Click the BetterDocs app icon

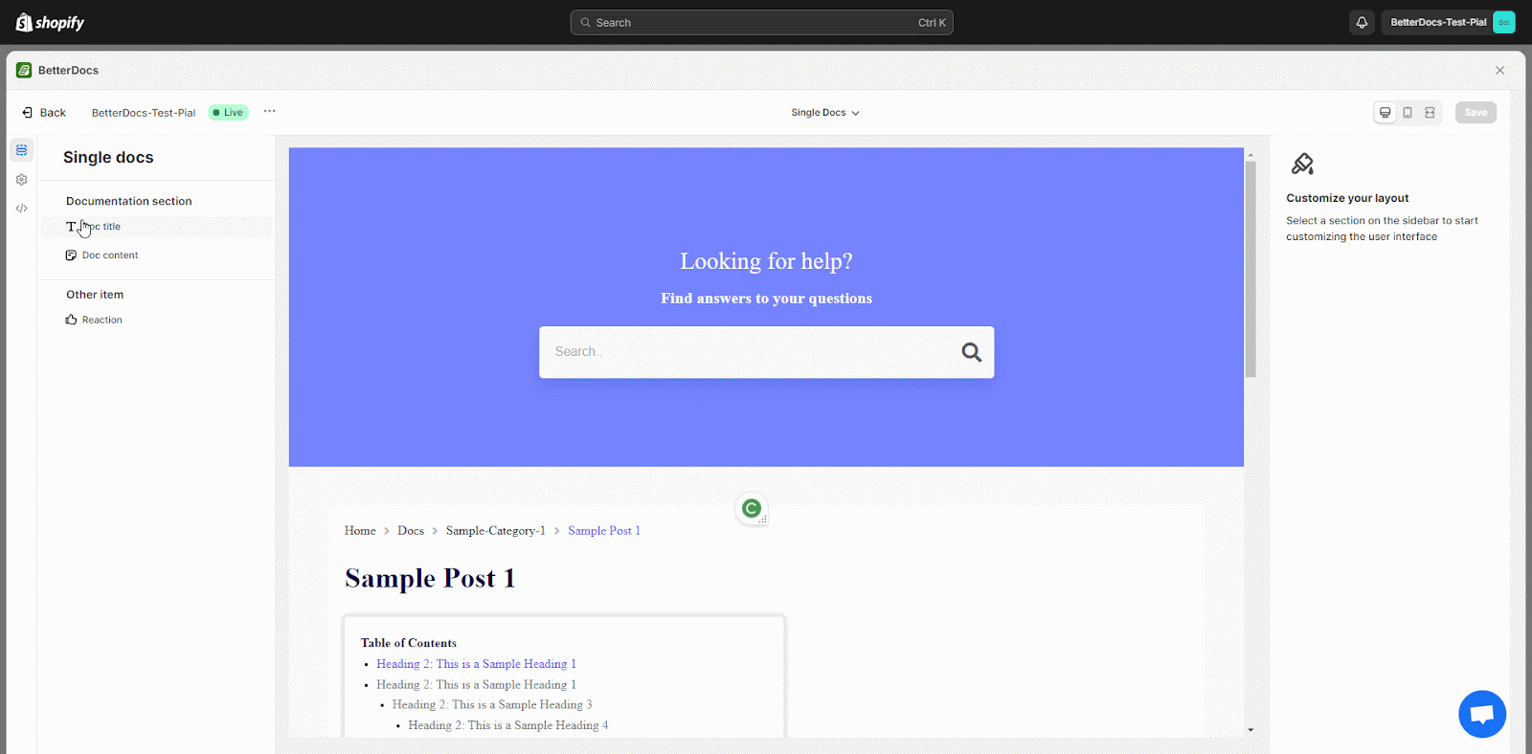[24, 70]
